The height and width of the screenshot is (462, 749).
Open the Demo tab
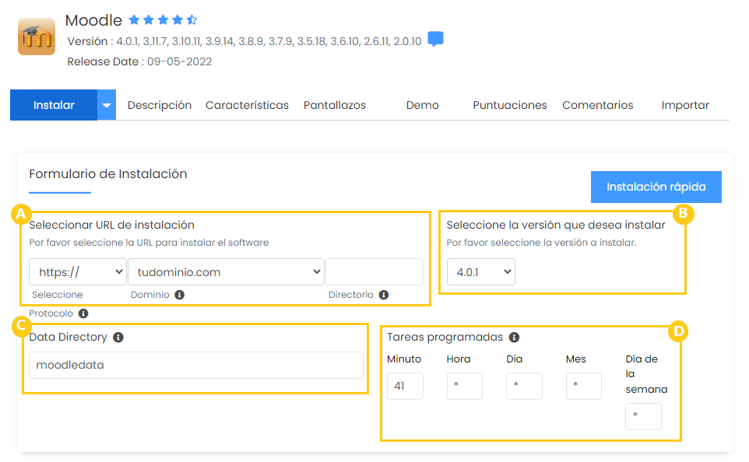(x=422, y=105)
